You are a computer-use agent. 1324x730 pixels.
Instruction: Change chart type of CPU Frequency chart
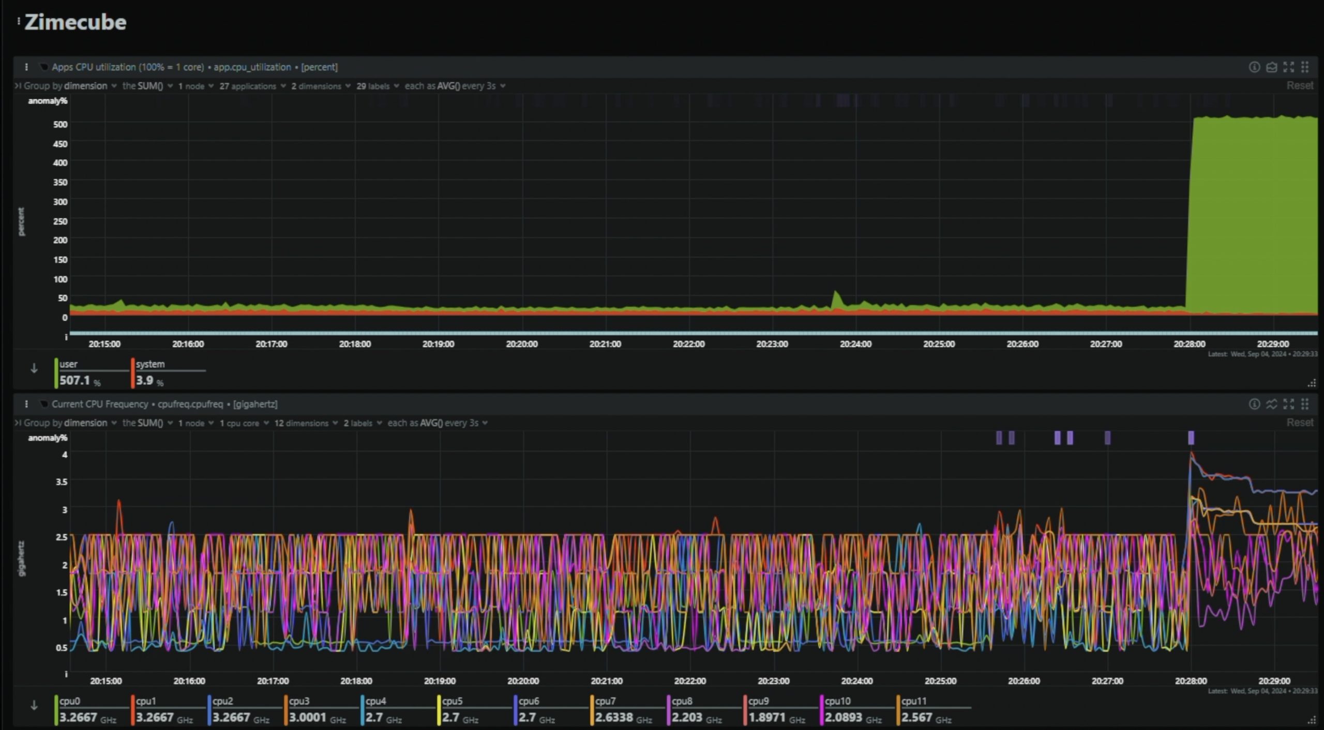(x=1271, y=404)
